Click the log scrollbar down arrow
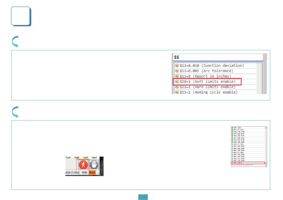283x200 pixels. 266,165
